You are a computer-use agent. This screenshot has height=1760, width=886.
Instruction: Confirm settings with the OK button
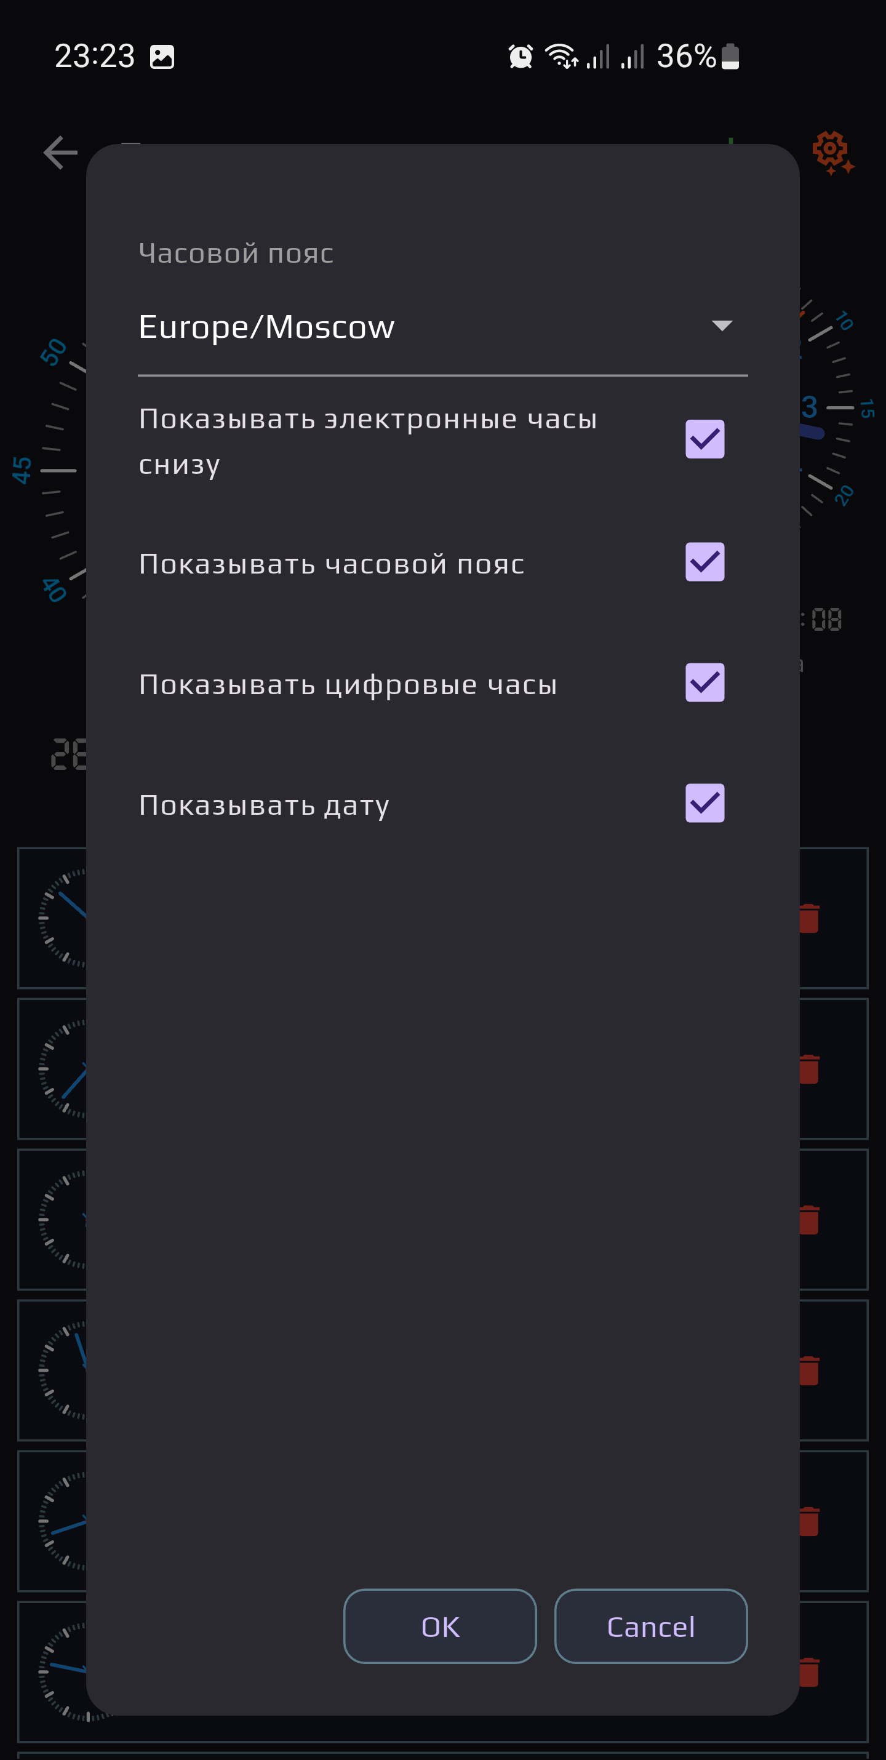pyautogui.click(x=439, y=1626)
